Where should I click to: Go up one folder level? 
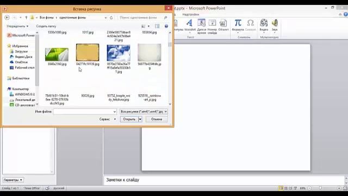[26, 17]
